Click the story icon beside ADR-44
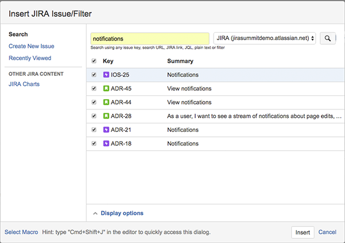The height and width of the screenshot is (243, 345). click(x=106, y=102)
